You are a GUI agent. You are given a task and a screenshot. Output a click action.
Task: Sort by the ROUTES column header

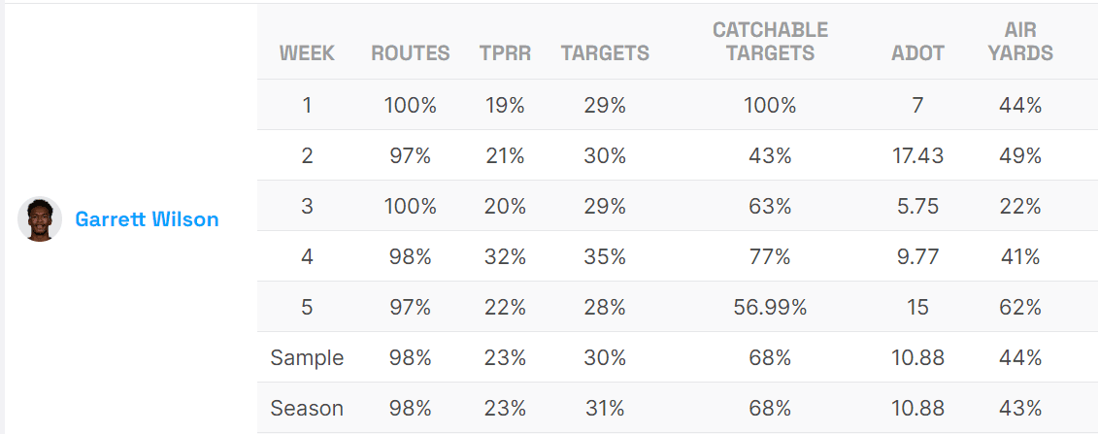[411, 53]
